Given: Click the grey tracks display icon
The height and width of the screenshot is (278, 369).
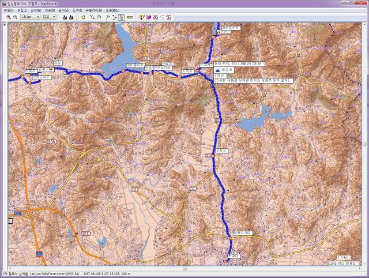Looking at the screenshot, I should (162, 17).
